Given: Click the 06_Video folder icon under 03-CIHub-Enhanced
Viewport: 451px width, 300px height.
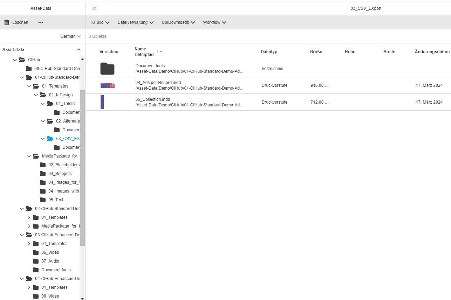Looking at the screenshot, I should coord(36,252).
